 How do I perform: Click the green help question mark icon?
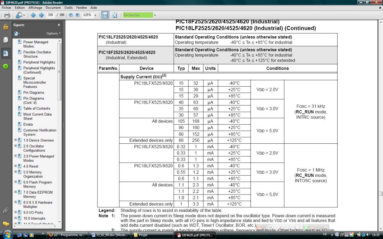point(6,66)
